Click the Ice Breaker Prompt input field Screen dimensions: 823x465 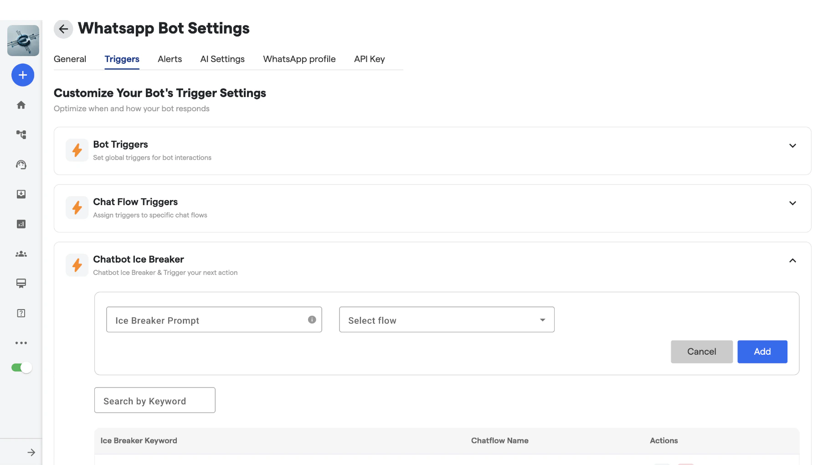[x=214, y=320]
